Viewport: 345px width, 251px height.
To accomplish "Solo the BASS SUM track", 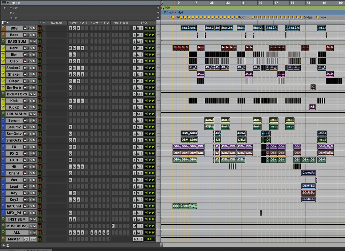I will 31,41.
